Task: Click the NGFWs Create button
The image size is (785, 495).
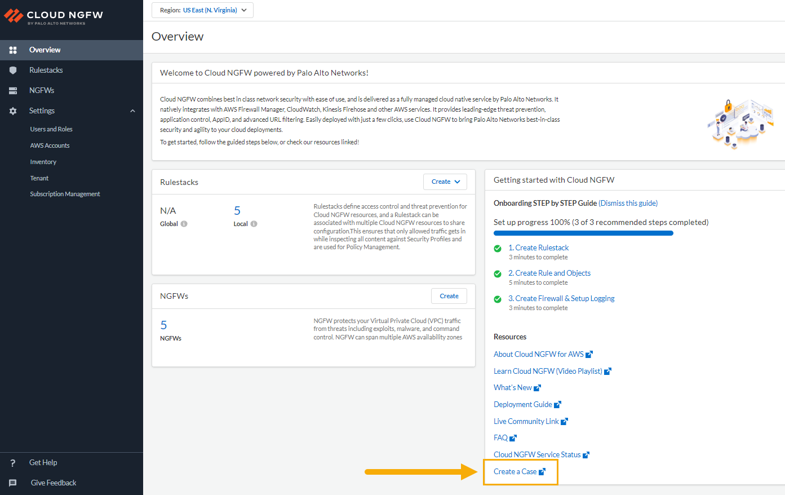Action: point(449,296)
